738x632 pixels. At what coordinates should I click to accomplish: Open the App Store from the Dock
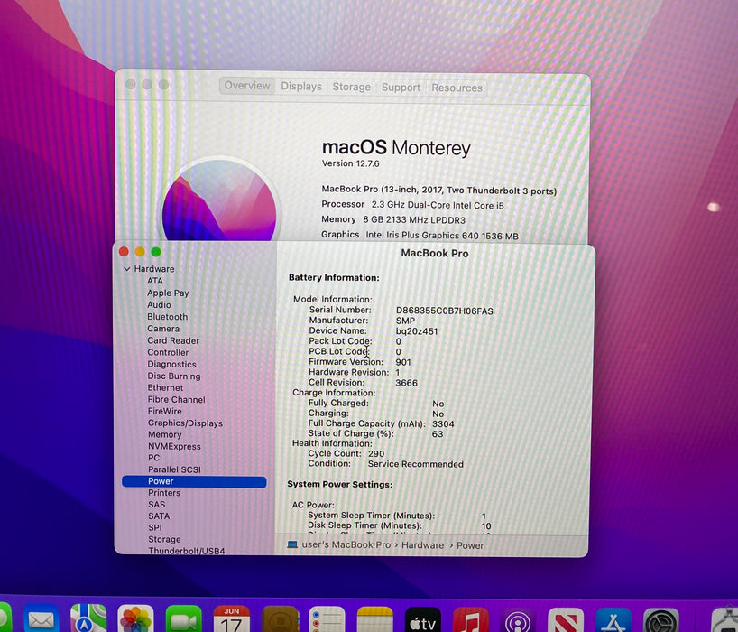click(x=613, y=619)
